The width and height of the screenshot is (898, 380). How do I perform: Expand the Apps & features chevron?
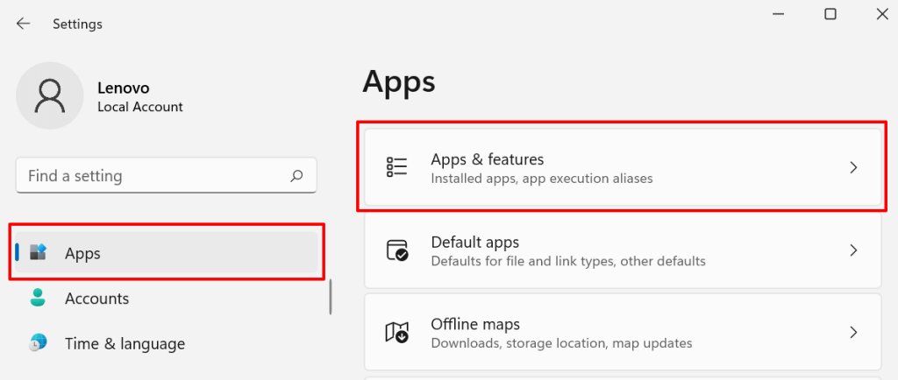[853, 167]
